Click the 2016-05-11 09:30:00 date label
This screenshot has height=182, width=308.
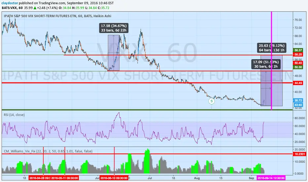click(x=65, y=178)
